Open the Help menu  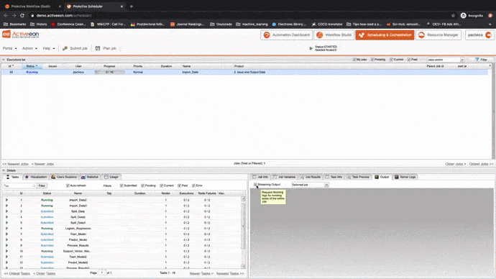pos(49,48)
